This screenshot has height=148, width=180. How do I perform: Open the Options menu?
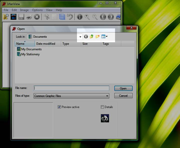tap(37, 10)
